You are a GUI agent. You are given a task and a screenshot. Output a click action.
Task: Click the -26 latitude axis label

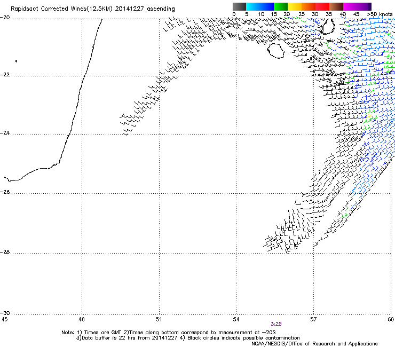[5, 192]
